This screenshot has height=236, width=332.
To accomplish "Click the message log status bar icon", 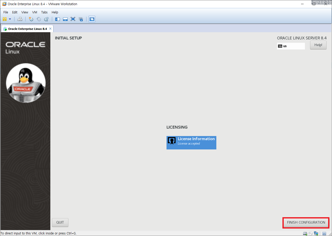I will coord(325,233).
